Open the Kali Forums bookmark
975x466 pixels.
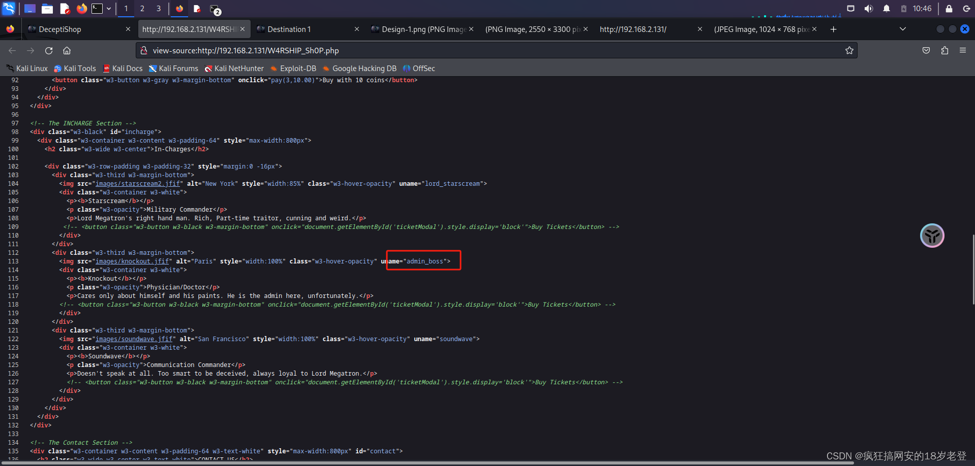pos(174,69)
